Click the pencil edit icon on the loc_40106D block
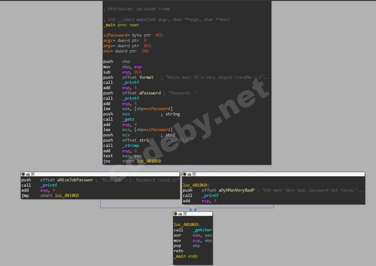Image resolution: width=376 pixels, height=266 pixels. [180, 214]
